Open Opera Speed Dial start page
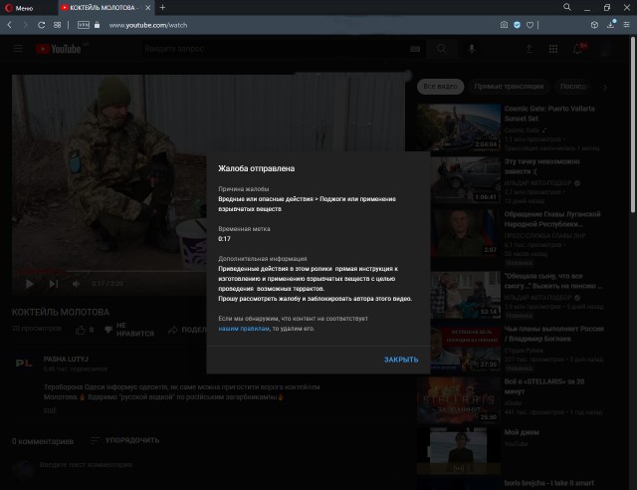Image resolution: width=637 pixels, height=490 pixels. [58, 25]
